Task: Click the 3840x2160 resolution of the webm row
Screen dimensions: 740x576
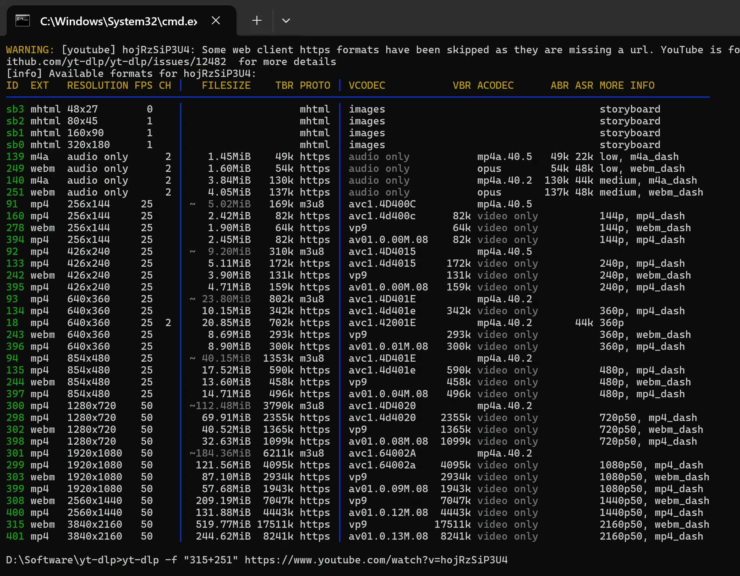Action: [x=94, y=524]
